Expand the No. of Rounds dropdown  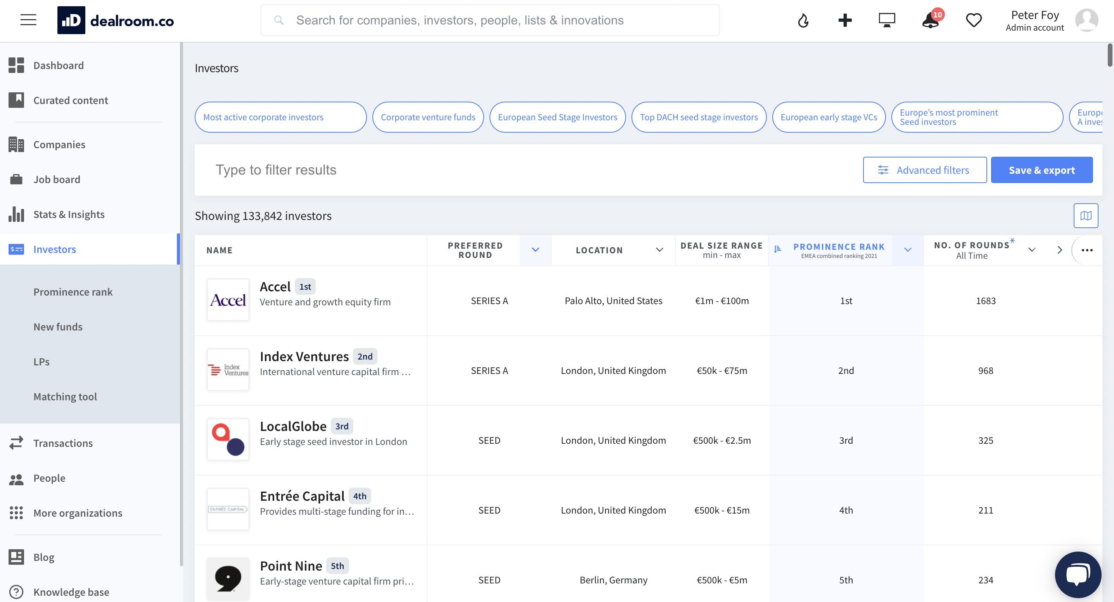[x=1031, y=250]
